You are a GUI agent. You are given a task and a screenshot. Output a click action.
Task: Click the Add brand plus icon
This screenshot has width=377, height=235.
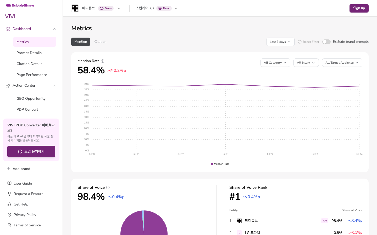pyautogui.click(x=8, y=169)
